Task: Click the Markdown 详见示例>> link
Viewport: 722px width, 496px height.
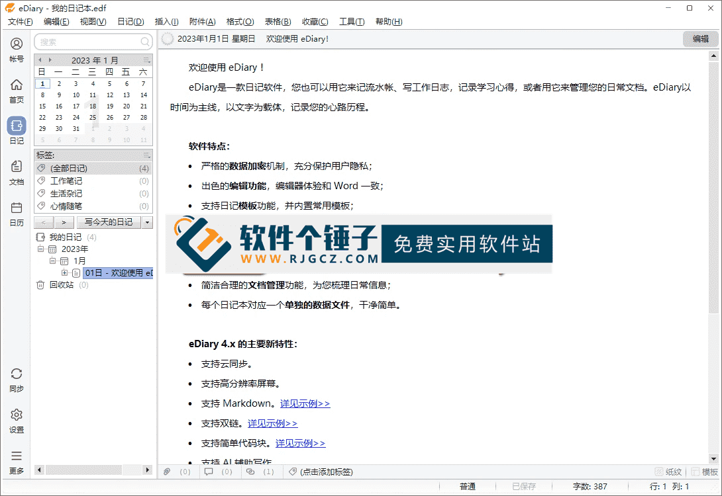Action: [304, 403]
